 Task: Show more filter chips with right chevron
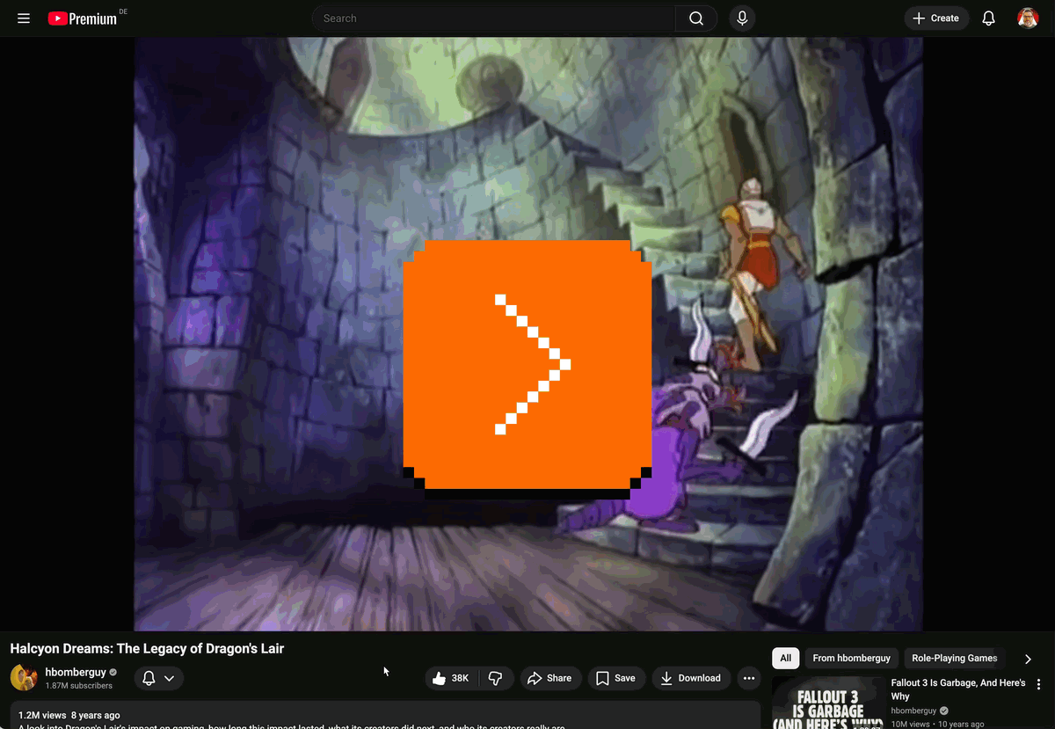click(x=1028, y=659)
